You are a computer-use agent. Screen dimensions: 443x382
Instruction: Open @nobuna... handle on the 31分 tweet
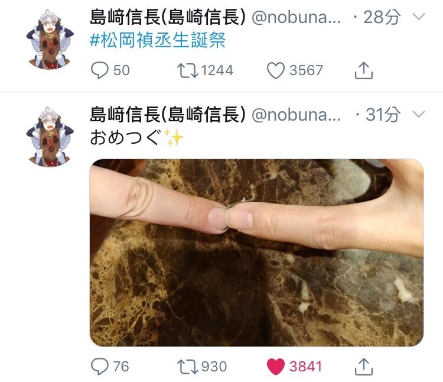coord(296,115)
